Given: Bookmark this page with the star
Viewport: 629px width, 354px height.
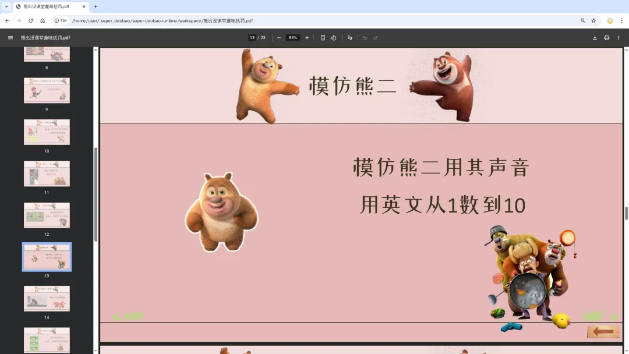Looking at the screenshot, I should coord(593,20).
